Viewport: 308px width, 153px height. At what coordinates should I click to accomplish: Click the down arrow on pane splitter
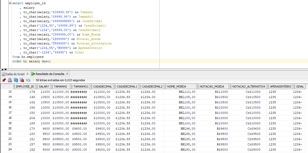pyautogui.click(x=6, y=69)
